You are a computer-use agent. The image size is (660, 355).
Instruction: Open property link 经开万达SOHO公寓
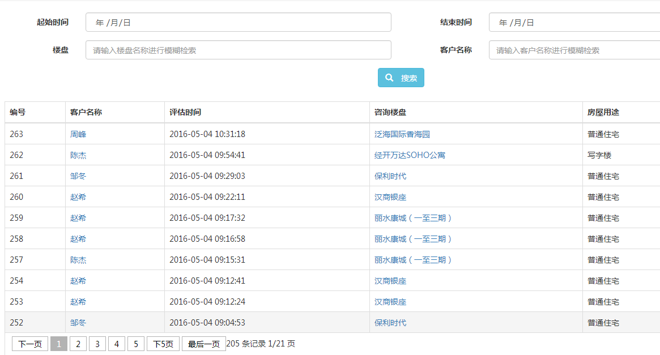[x=409, y=155]
